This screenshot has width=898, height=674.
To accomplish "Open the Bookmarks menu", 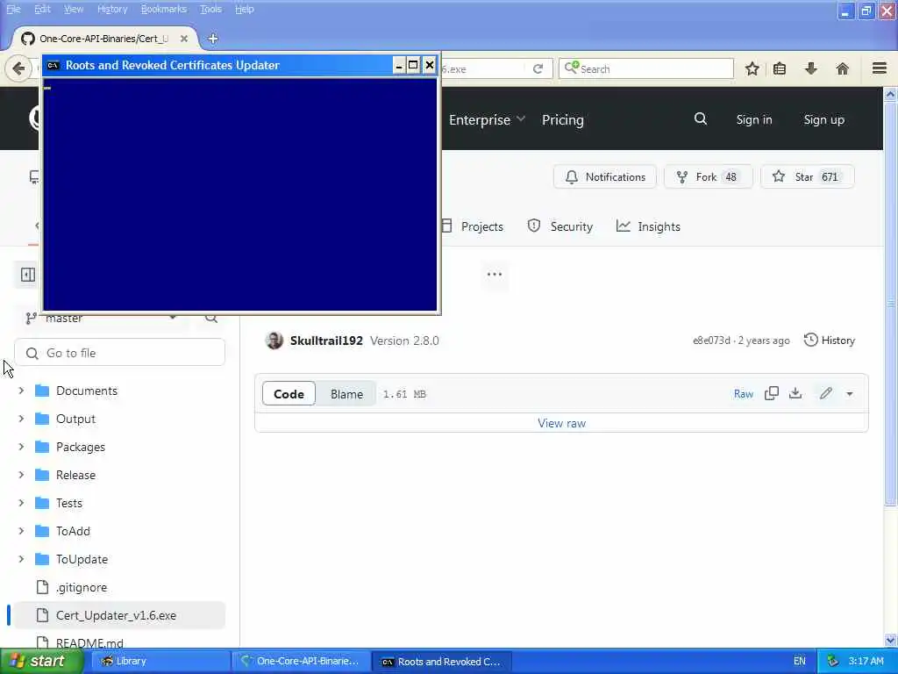I will click(x=164, y=9).
